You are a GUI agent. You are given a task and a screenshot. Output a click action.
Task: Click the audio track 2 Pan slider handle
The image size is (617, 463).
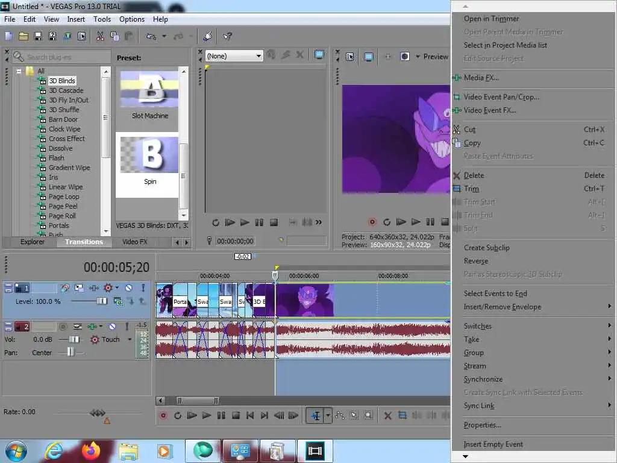70,352
